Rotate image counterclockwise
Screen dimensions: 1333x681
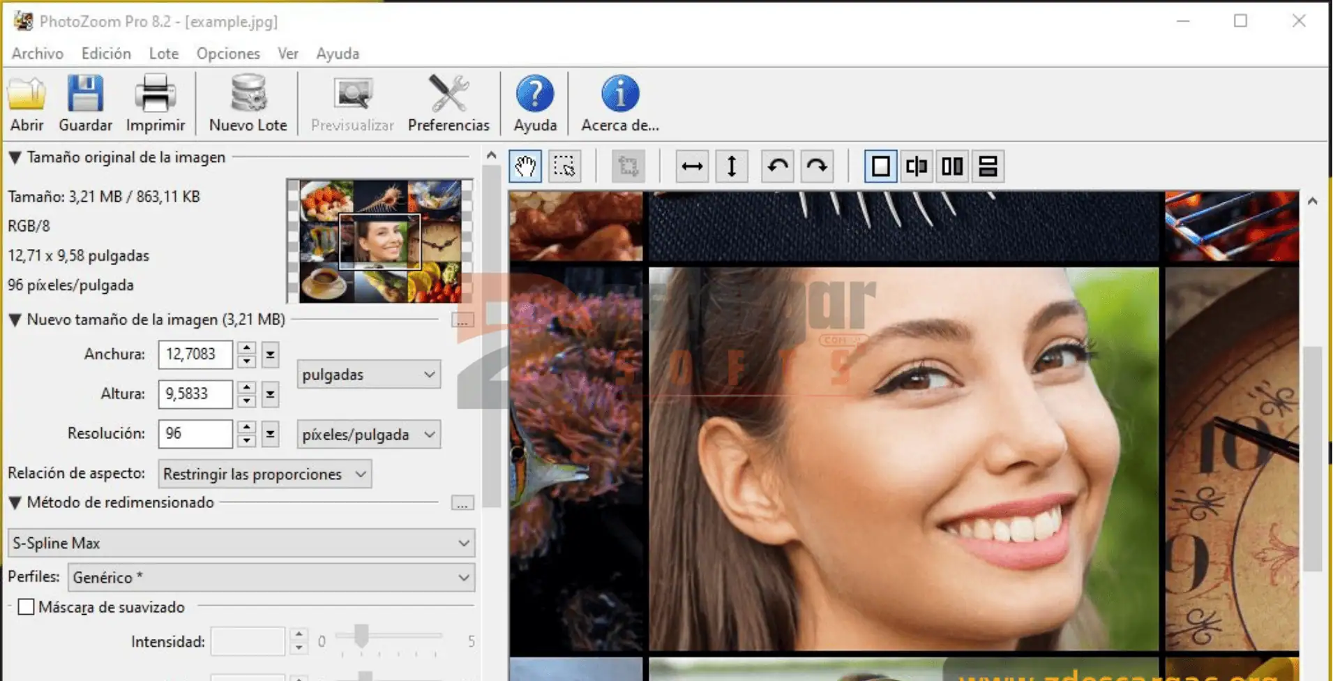pos(777,166)
